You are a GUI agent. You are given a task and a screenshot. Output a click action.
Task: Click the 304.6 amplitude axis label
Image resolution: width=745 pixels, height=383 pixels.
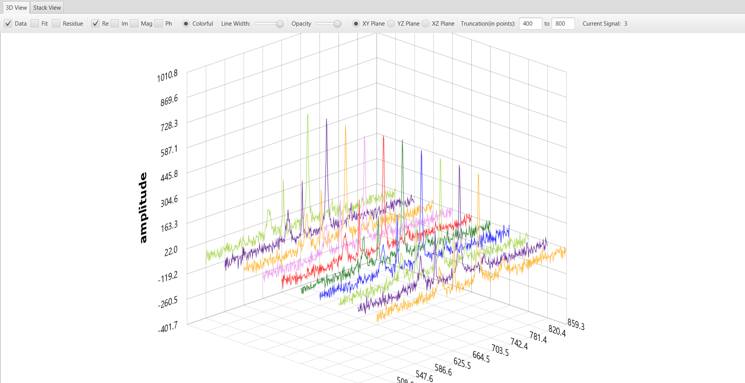(169, 201)
